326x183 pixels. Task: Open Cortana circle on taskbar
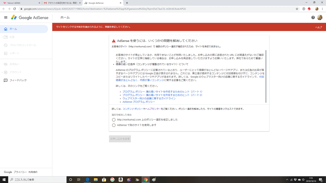(71, 179)
